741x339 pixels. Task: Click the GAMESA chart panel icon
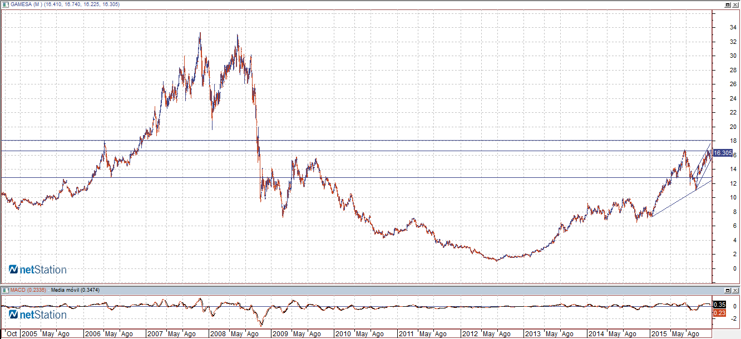(5, 4)
